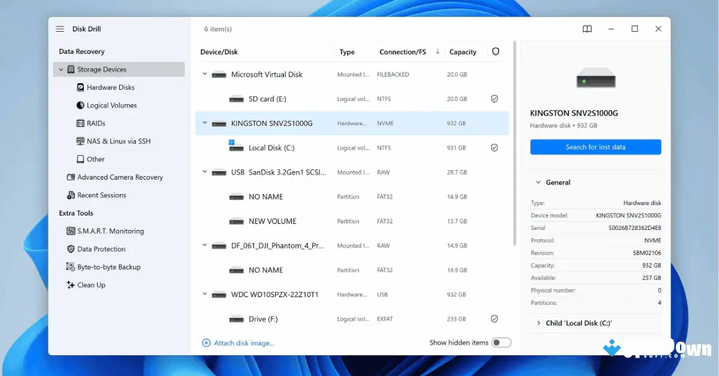The height and width of the screenshot is (376, 719).
Task: Select Byte-to-byte Backup
Action: tap(108, 266)
